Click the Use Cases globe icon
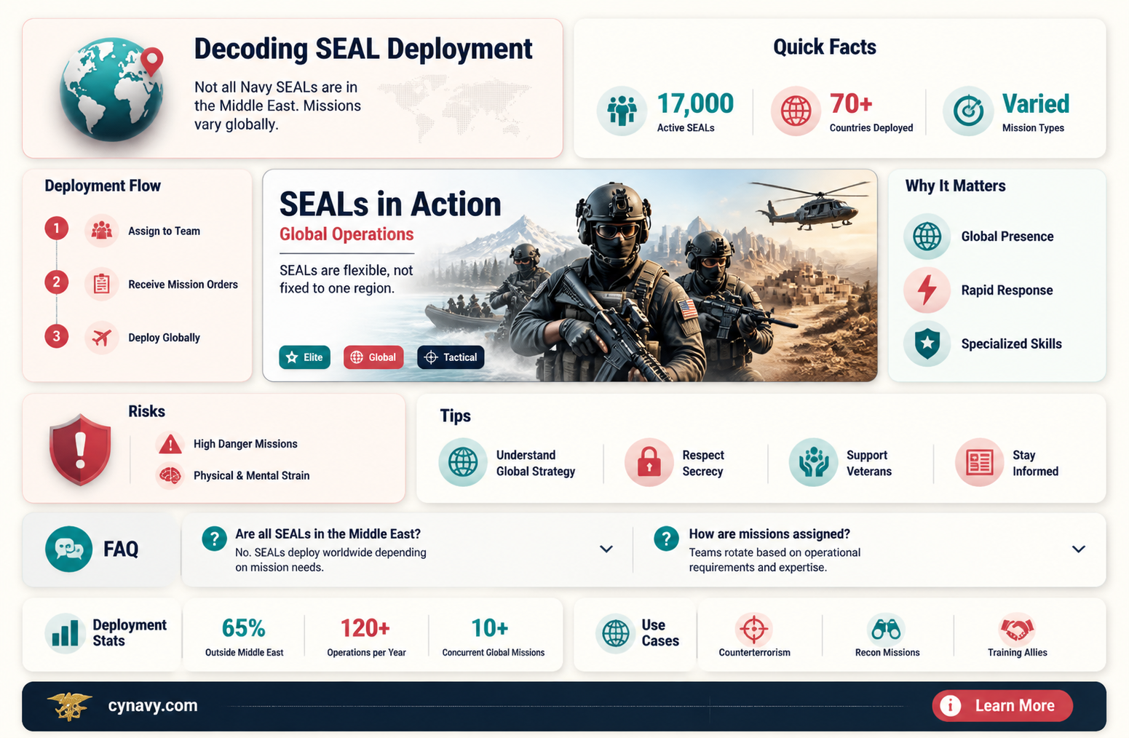This screenshot has height=738, width=1129. click(x=616, y=632)
